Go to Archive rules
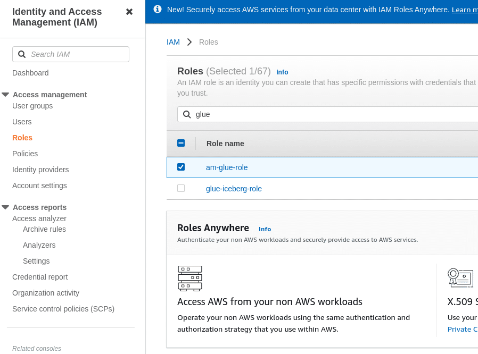 45,229
